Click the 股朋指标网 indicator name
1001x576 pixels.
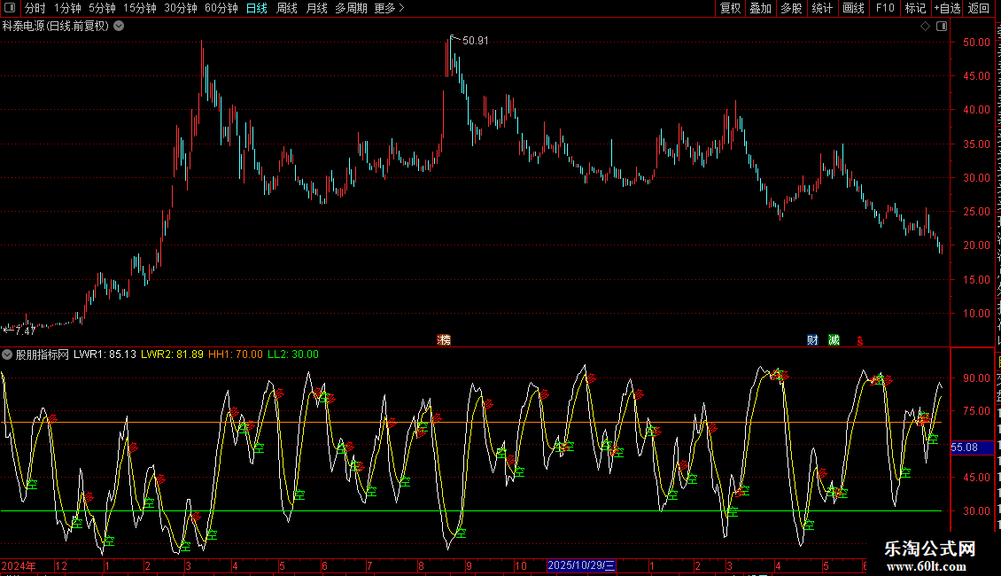43,354
